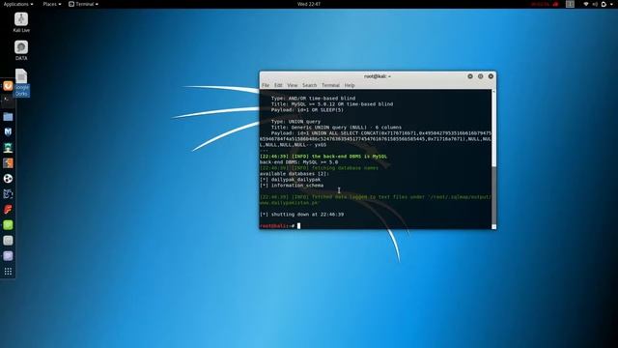Click 'the back-end DBMS is MySQL' info line
The height and width of the screenshot is (348, 618).
(x=323, y=157)
